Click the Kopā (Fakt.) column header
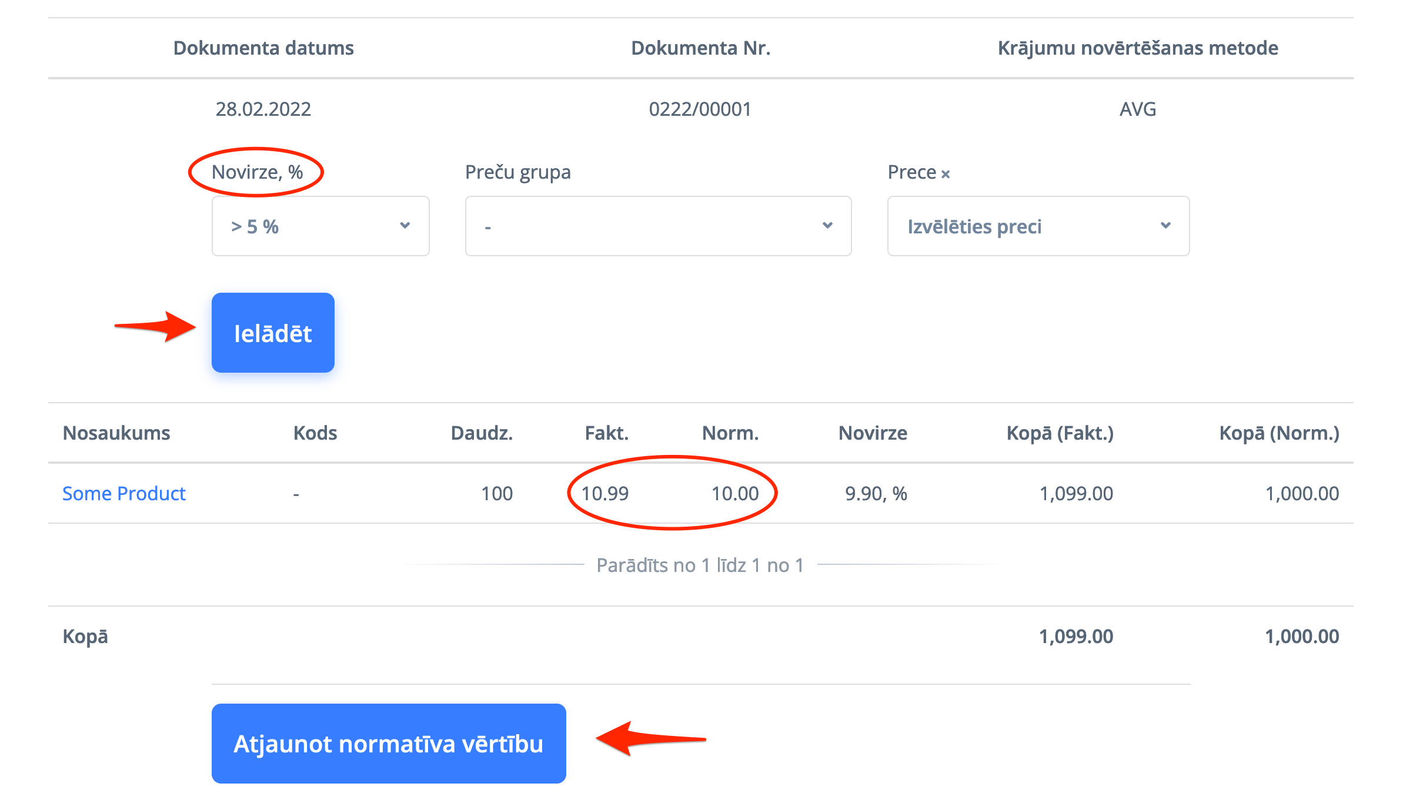 [x=1060, y=433]
